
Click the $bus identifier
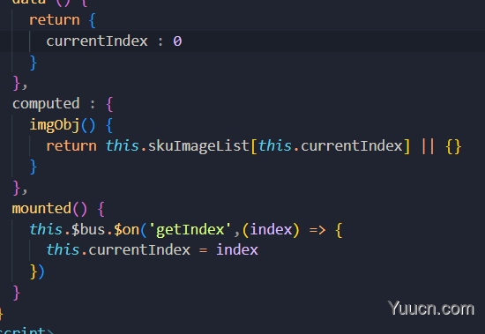click(88, 229)
